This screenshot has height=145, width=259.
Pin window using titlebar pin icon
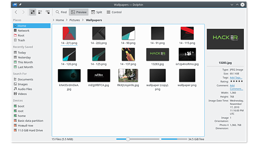pos(20,5)
